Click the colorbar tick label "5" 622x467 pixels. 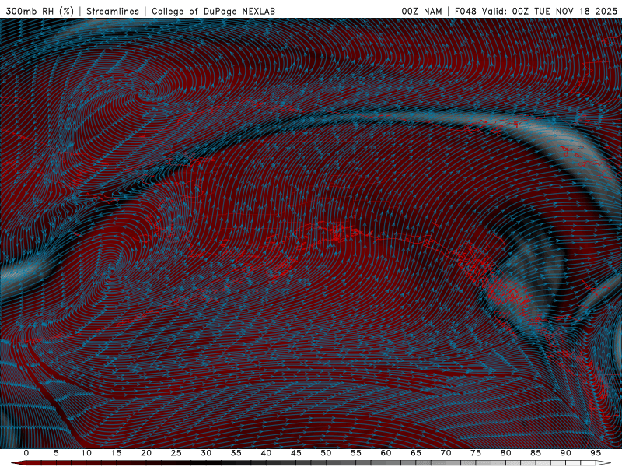coord(56,453)
